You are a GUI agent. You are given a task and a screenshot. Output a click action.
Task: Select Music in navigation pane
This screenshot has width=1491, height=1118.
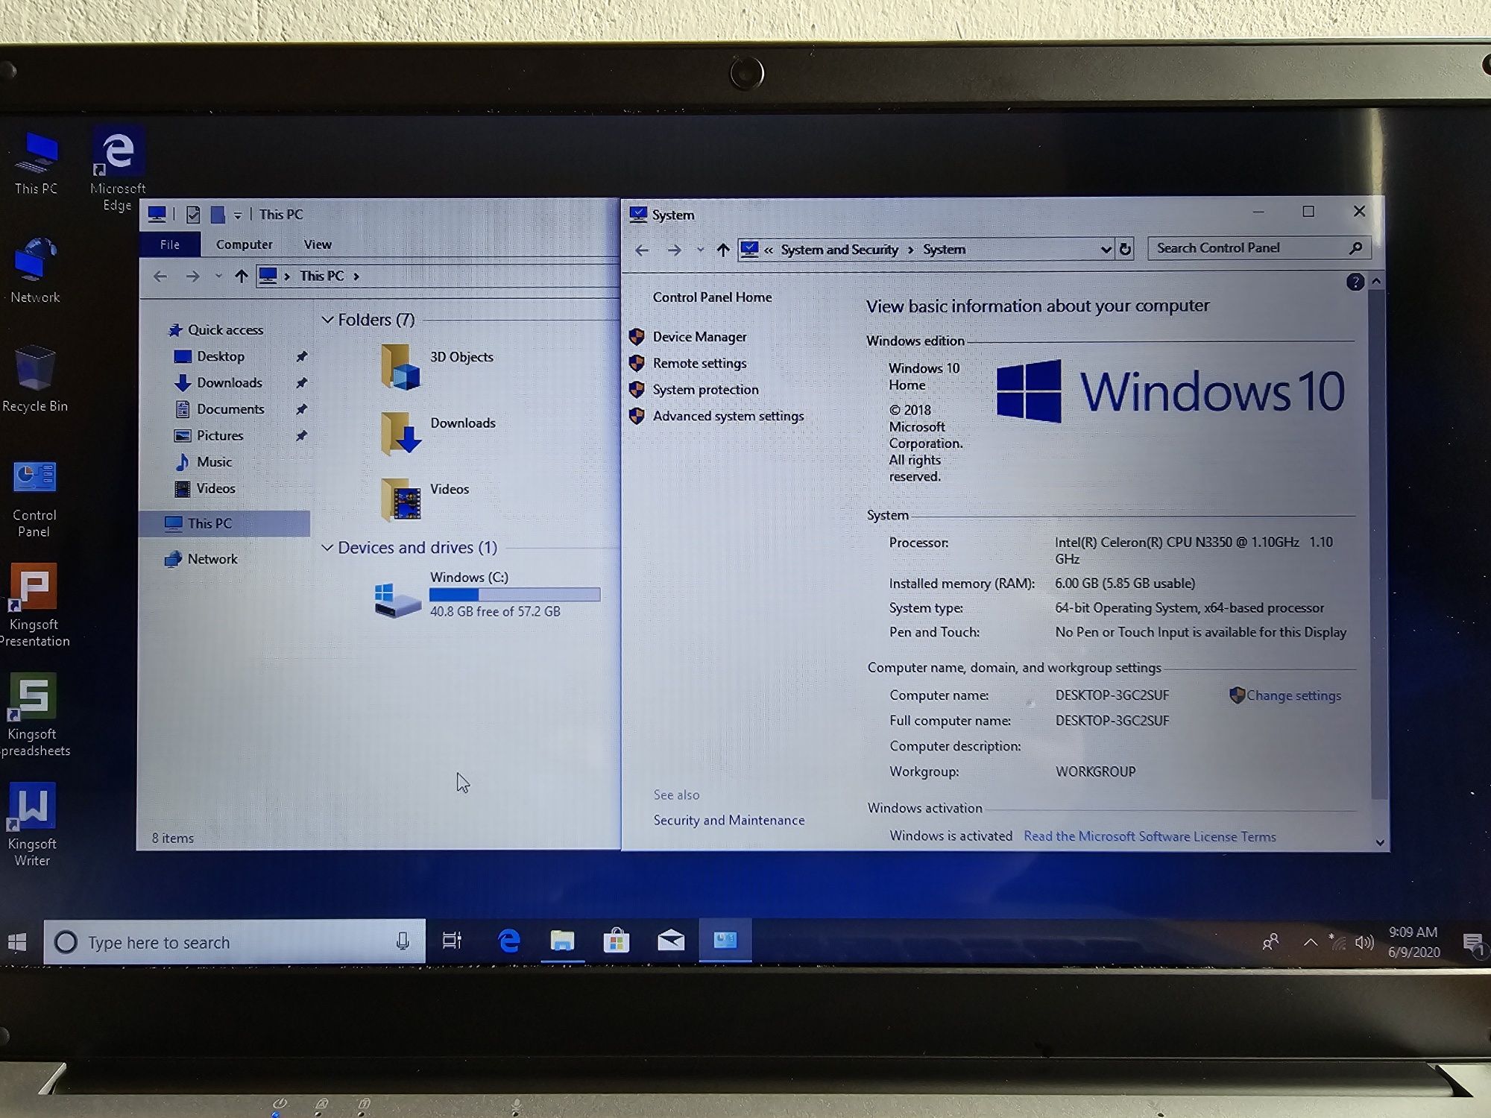(204, 462)
